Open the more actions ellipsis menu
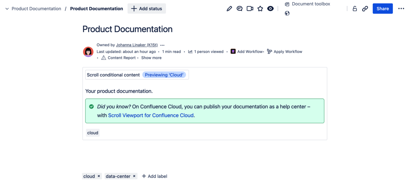Viewport: 409px width, 194px height. click(401, 9)
